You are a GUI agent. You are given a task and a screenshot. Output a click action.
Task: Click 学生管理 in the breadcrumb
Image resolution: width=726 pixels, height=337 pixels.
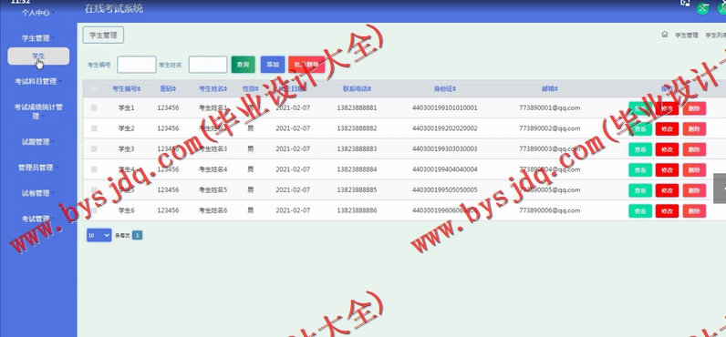point(686,36)
